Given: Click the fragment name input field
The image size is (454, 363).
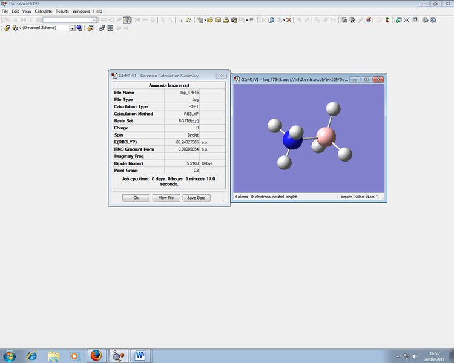Looking at the screenshot, I should [x=67, y=20].
